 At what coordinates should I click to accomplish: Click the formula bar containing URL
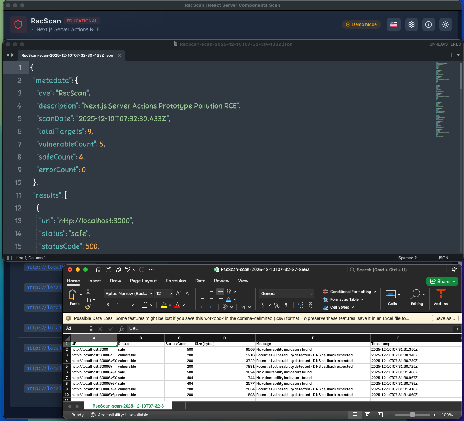(291, 329)
